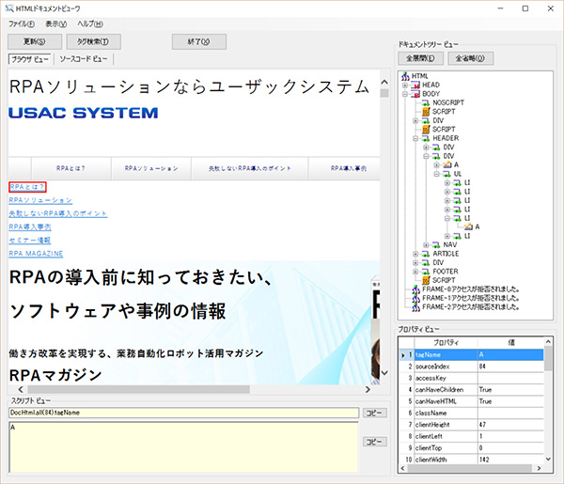The height and width of the screenshot is (484, 564).
Task: Open the RPA導入事例 blue underlined link
Action: (30, 226)
